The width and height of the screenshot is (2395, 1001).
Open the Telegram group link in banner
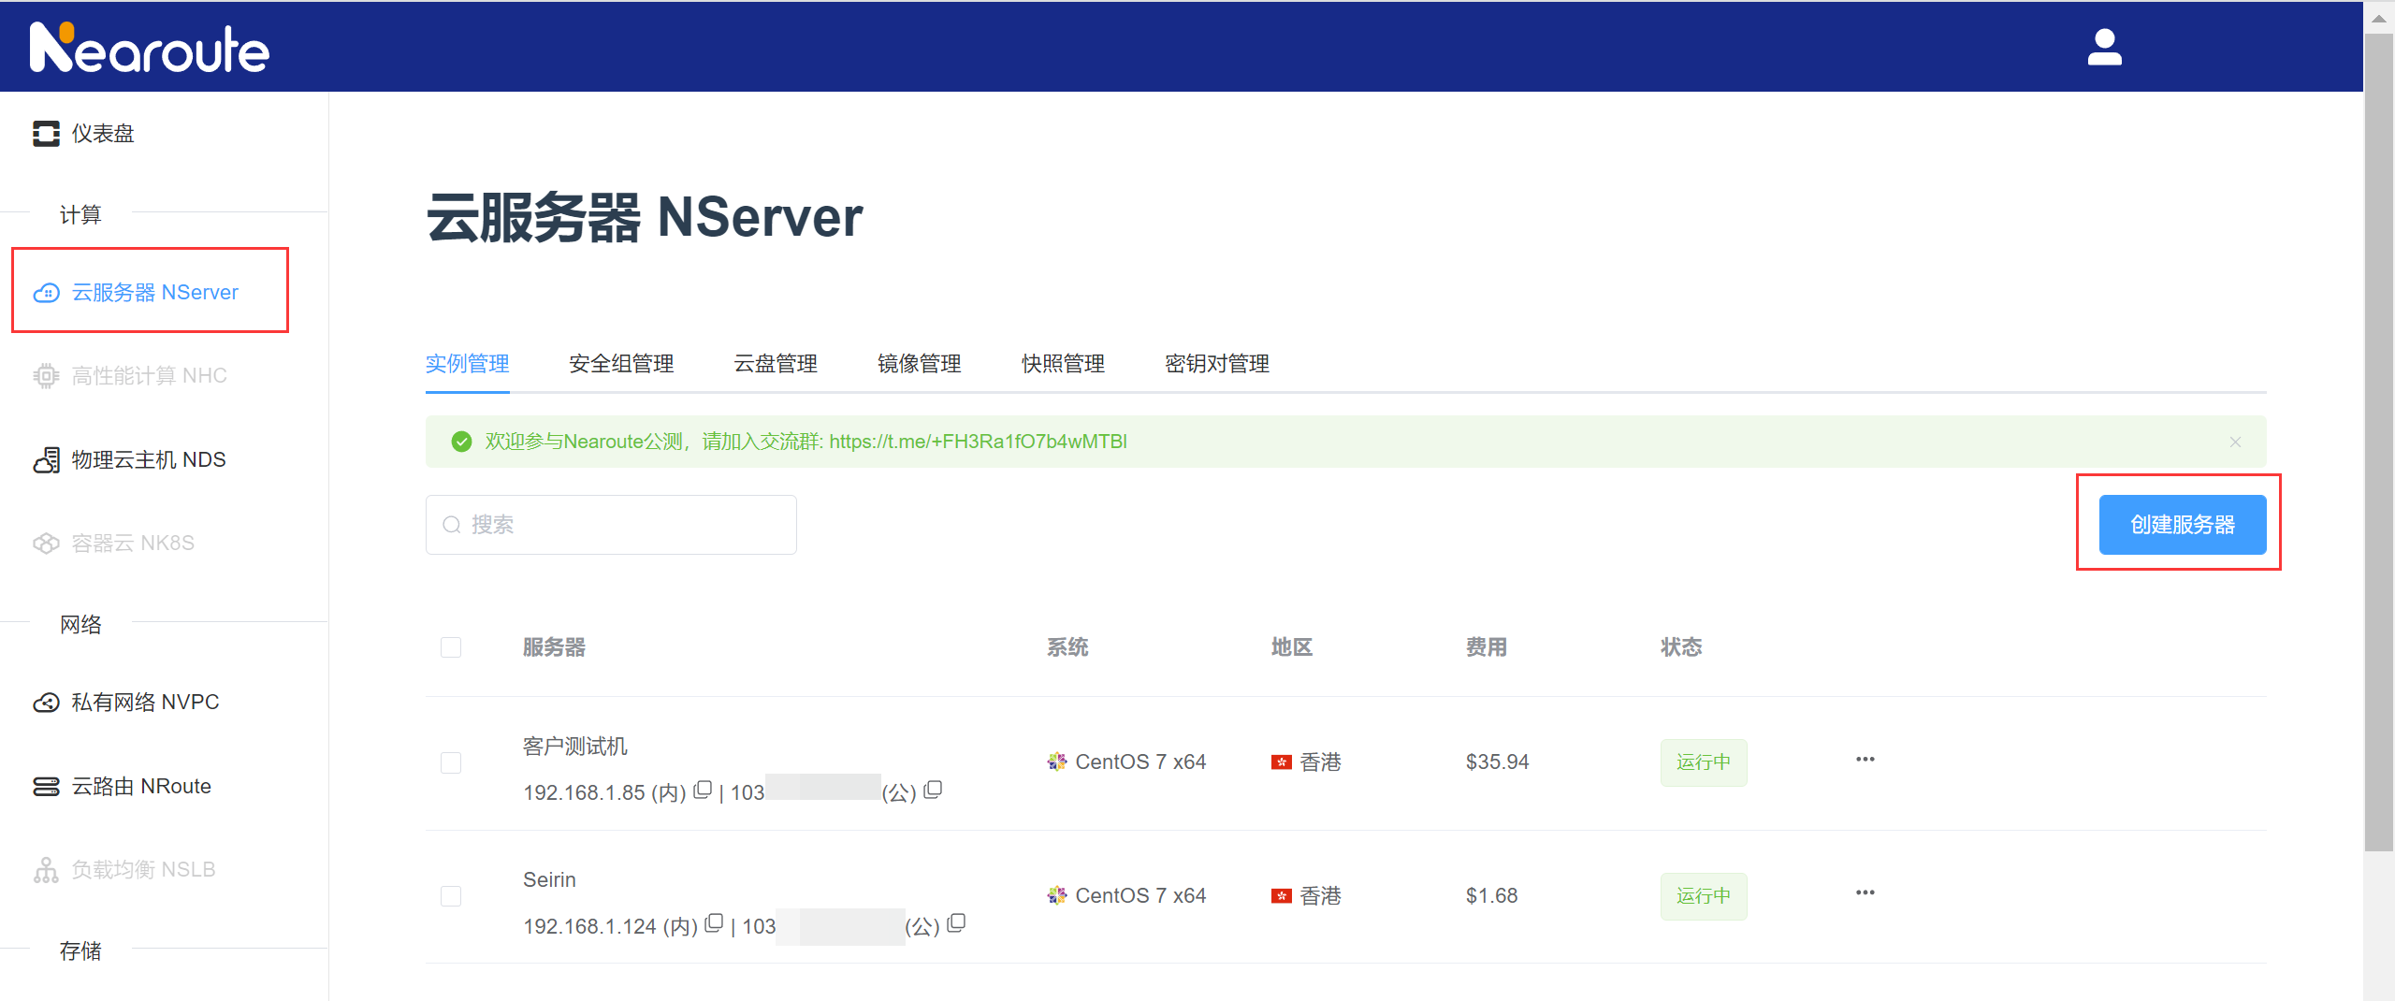click(x=978, y=442)
